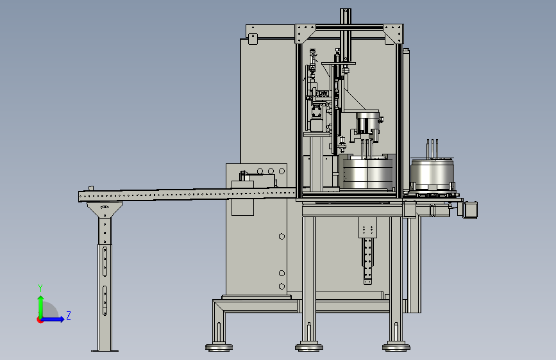
Task: Select the vertical extrusion column atop the frame
Action: click(346, 35)
